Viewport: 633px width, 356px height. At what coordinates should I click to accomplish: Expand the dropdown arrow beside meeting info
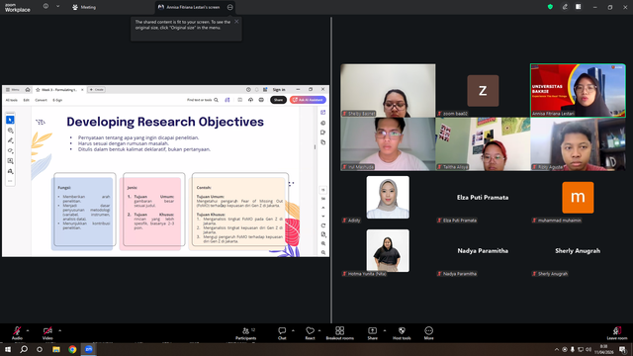click(x=57, y=7)
